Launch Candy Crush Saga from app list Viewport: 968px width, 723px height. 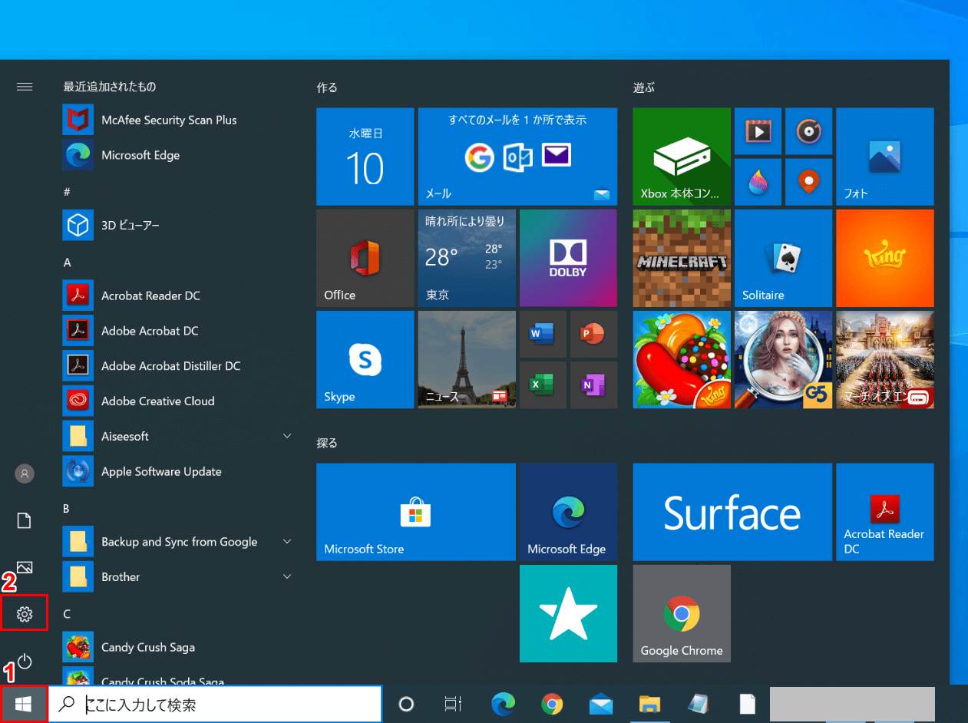(180, 647)
